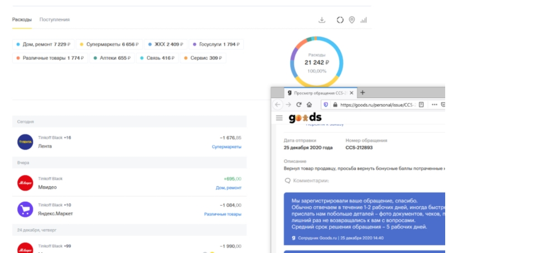Click the goods logo

[305, 118]
